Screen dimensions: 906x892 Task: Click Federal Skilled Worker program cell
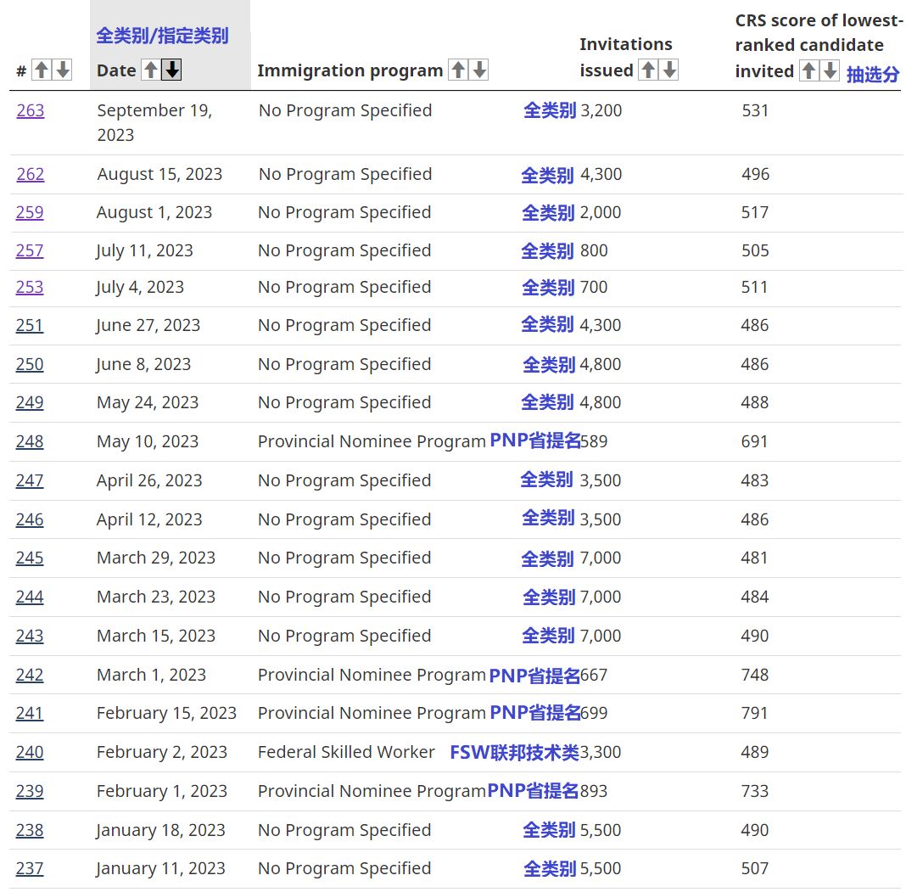[346, 752]
